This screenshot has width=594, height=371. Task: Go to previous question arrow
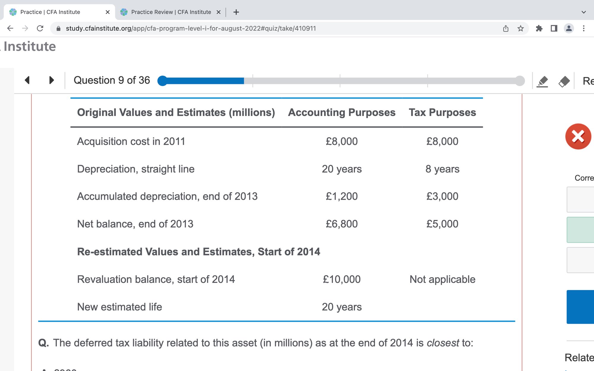[x=27, y=80]
